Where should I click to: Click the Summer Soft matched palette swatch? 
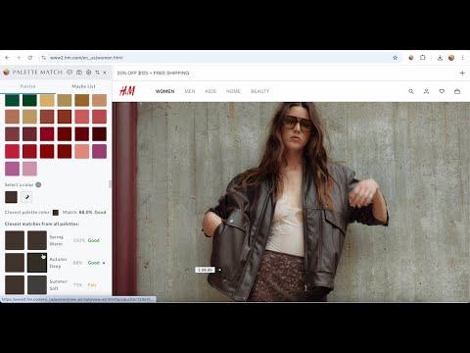click(37, 284)
